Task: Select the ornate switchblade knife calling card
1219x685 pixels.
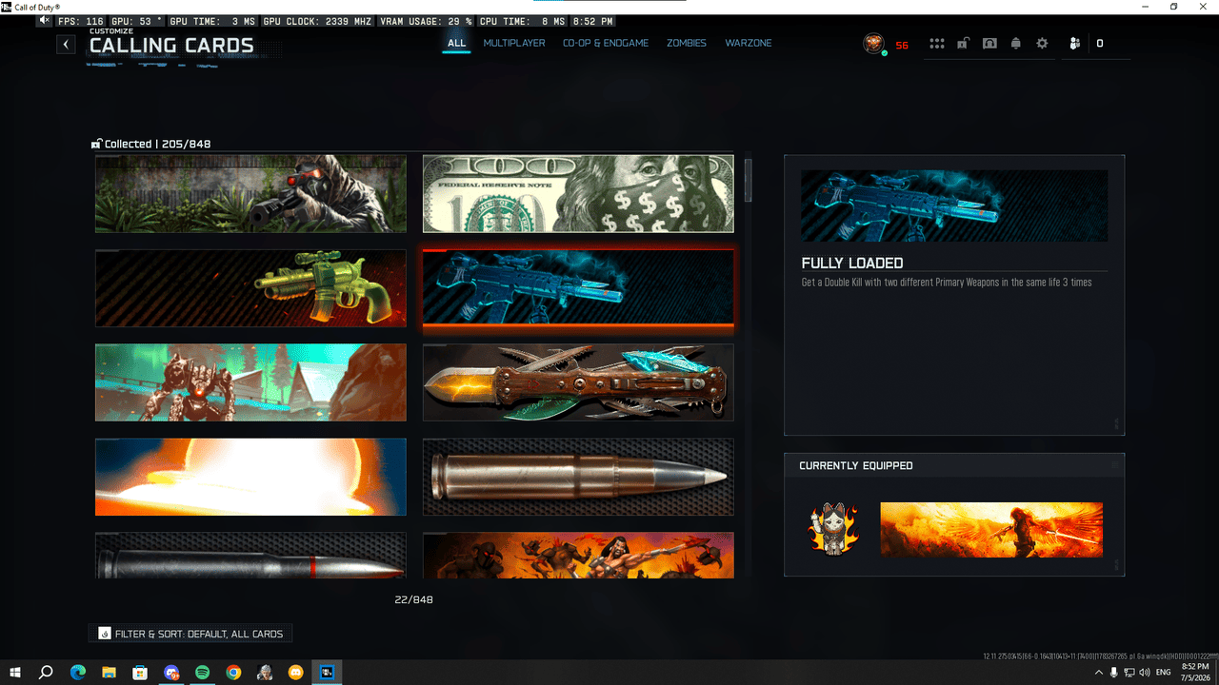Action: pos(578,382)
